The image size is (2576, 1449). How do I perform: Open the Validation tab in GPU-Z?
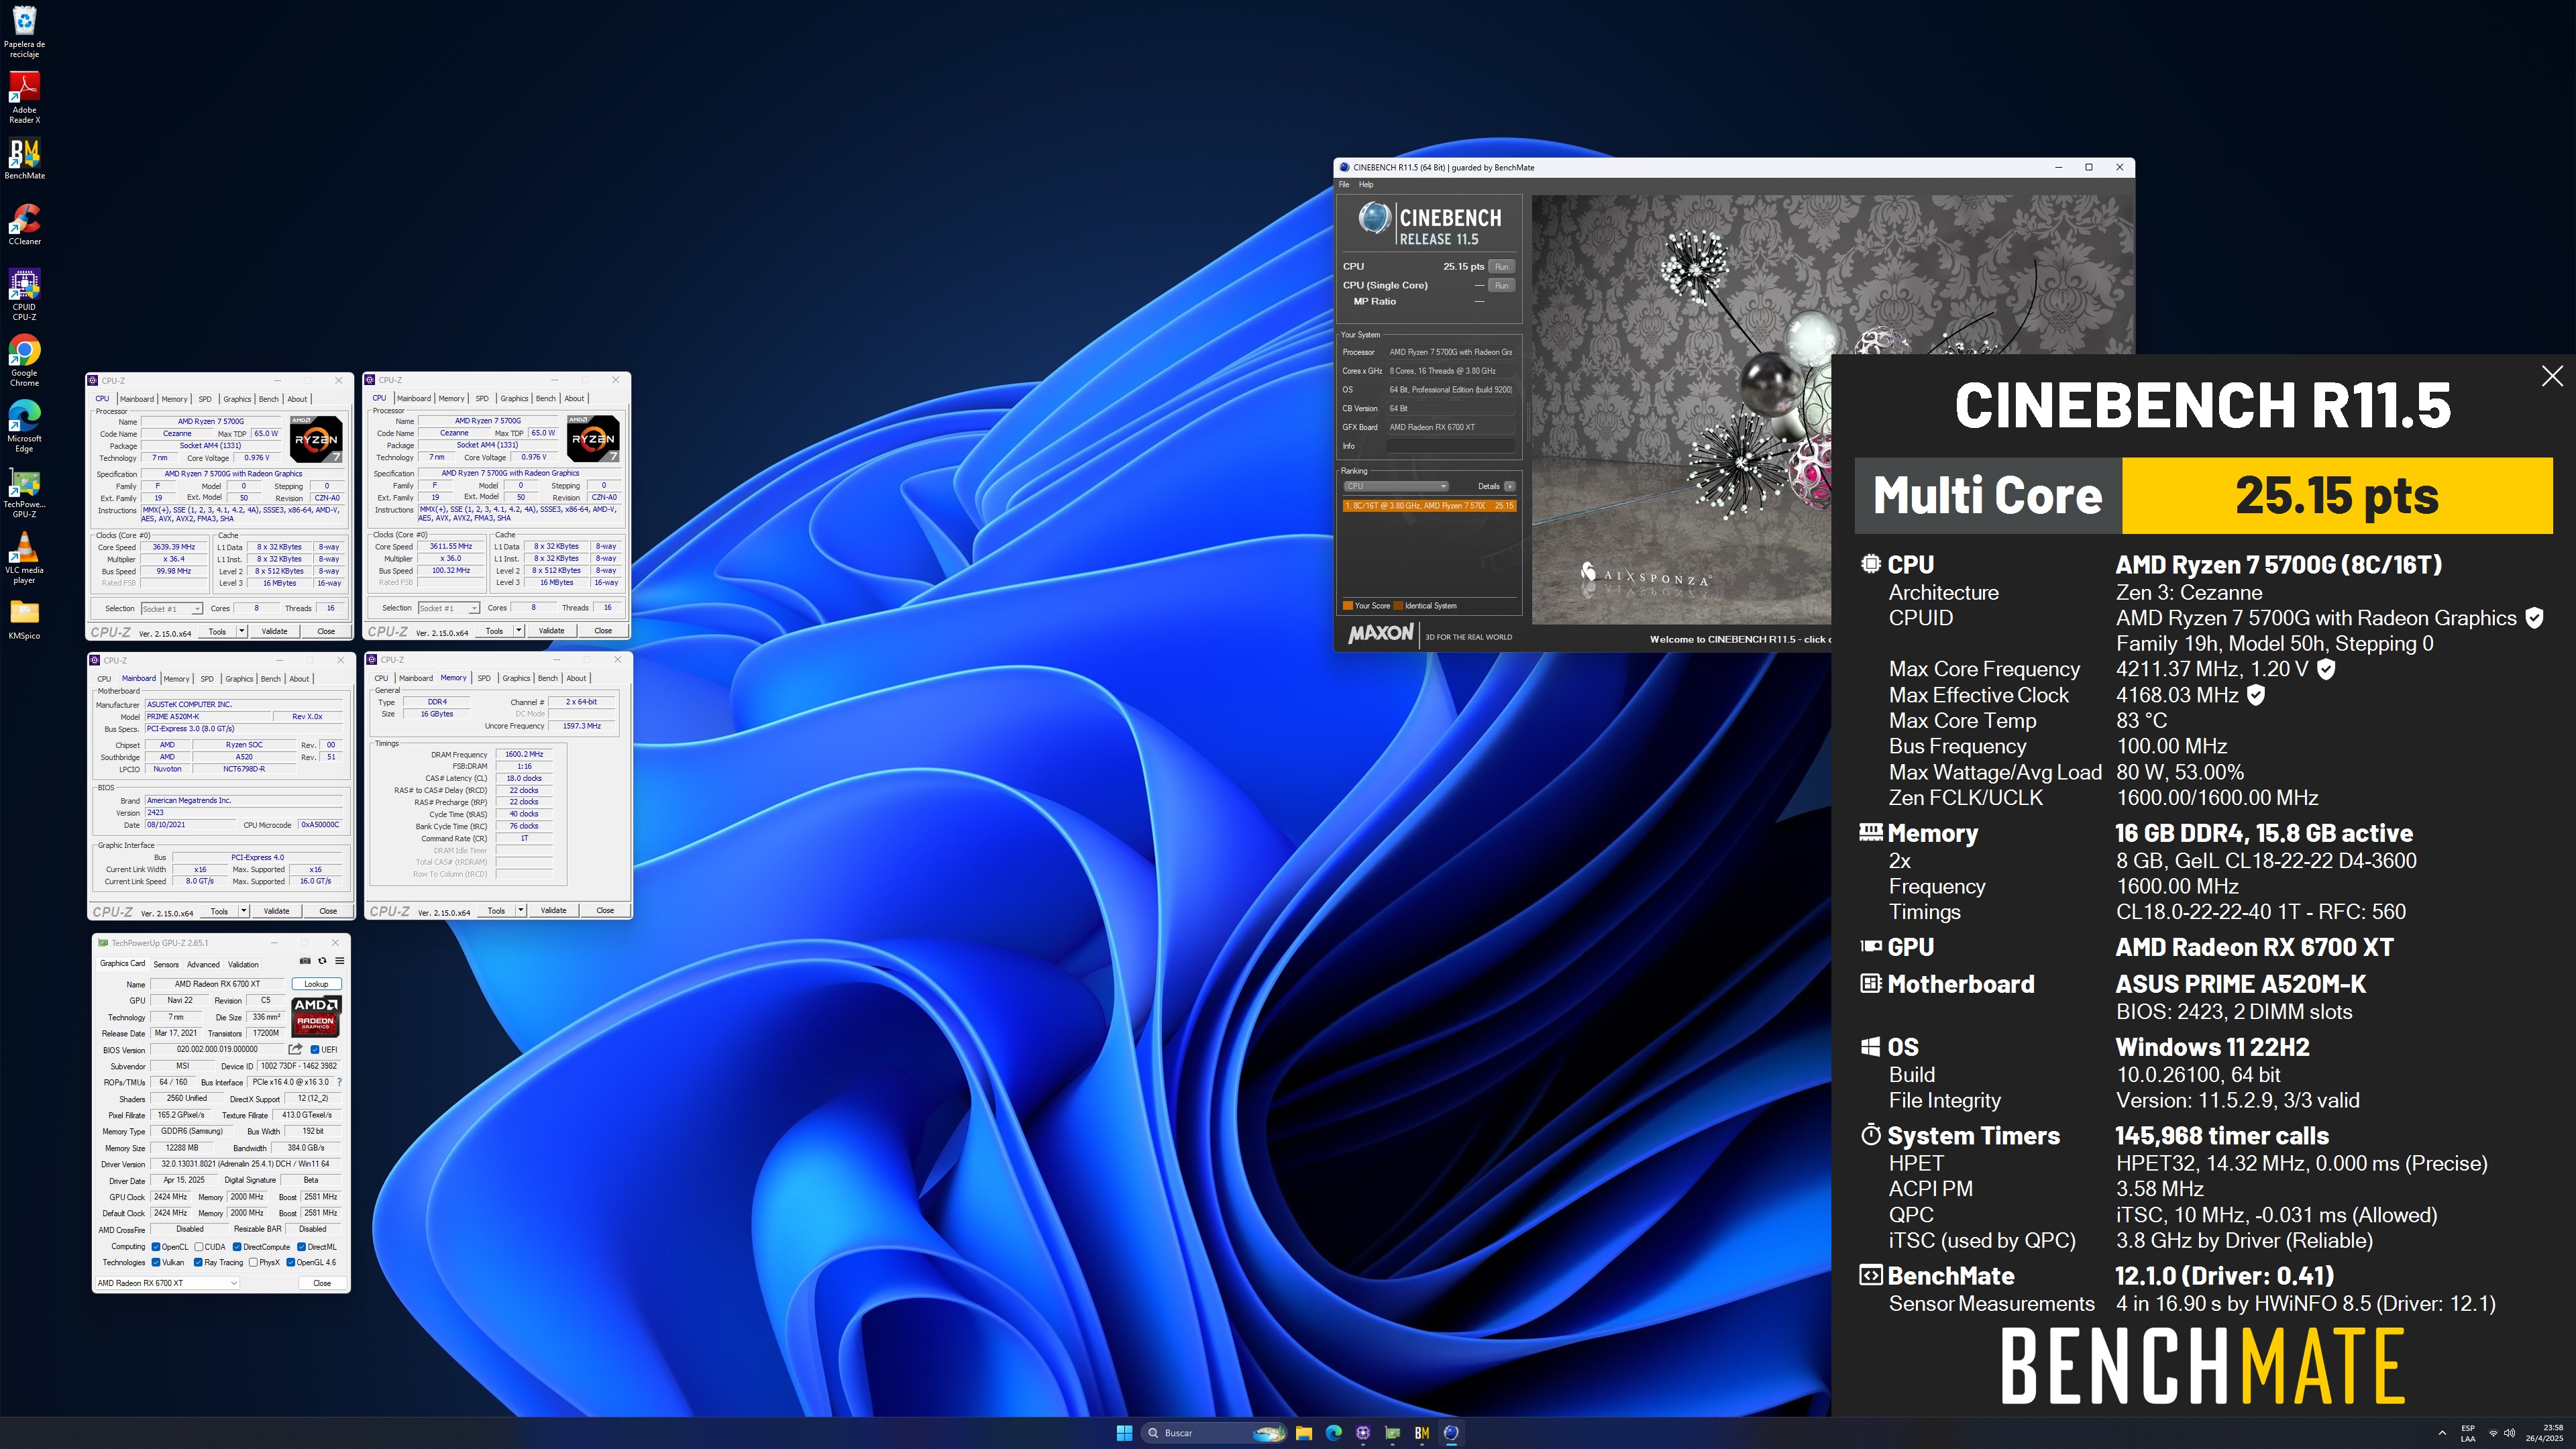pyautogui.click(x=243, y=964)
